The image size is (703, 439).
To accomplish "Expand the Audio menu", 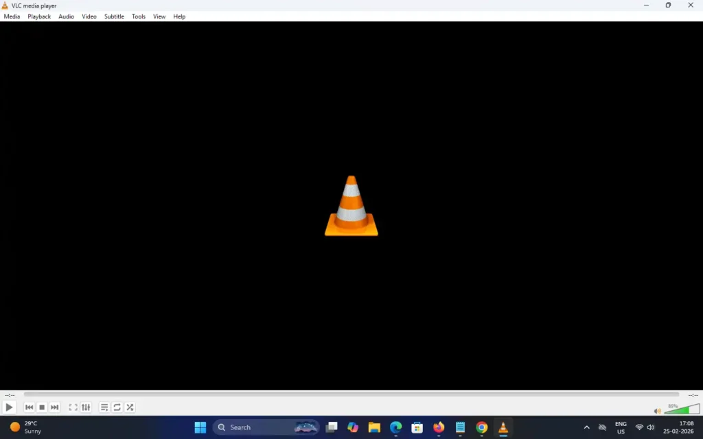I will point(66,16).
